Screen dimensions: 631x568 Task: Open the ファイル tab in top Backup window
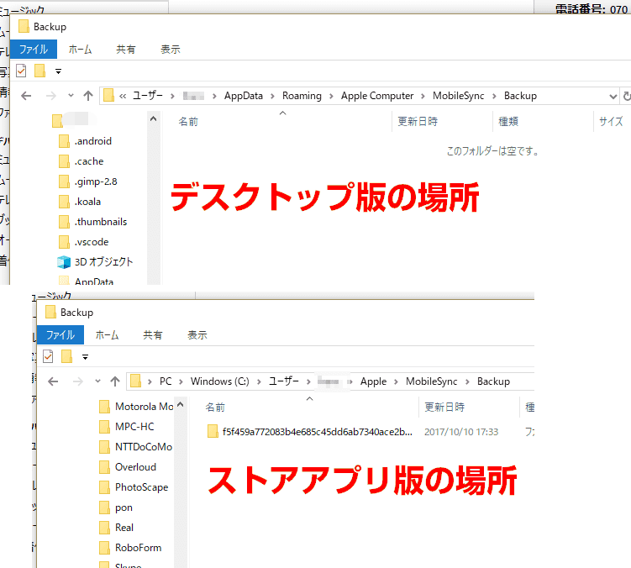coord(34,49)
